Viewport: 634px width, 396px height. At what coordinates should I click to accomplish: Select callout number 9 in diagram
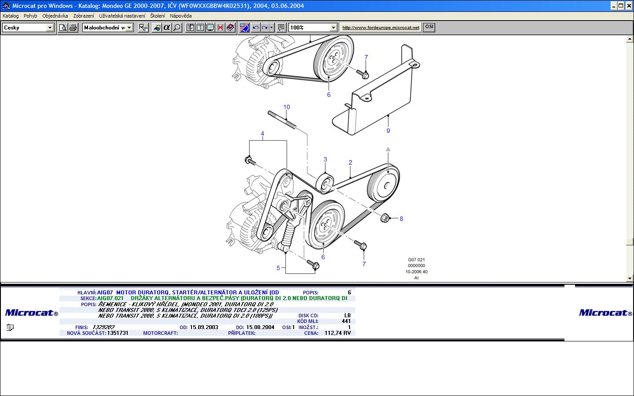click(388, 131)
